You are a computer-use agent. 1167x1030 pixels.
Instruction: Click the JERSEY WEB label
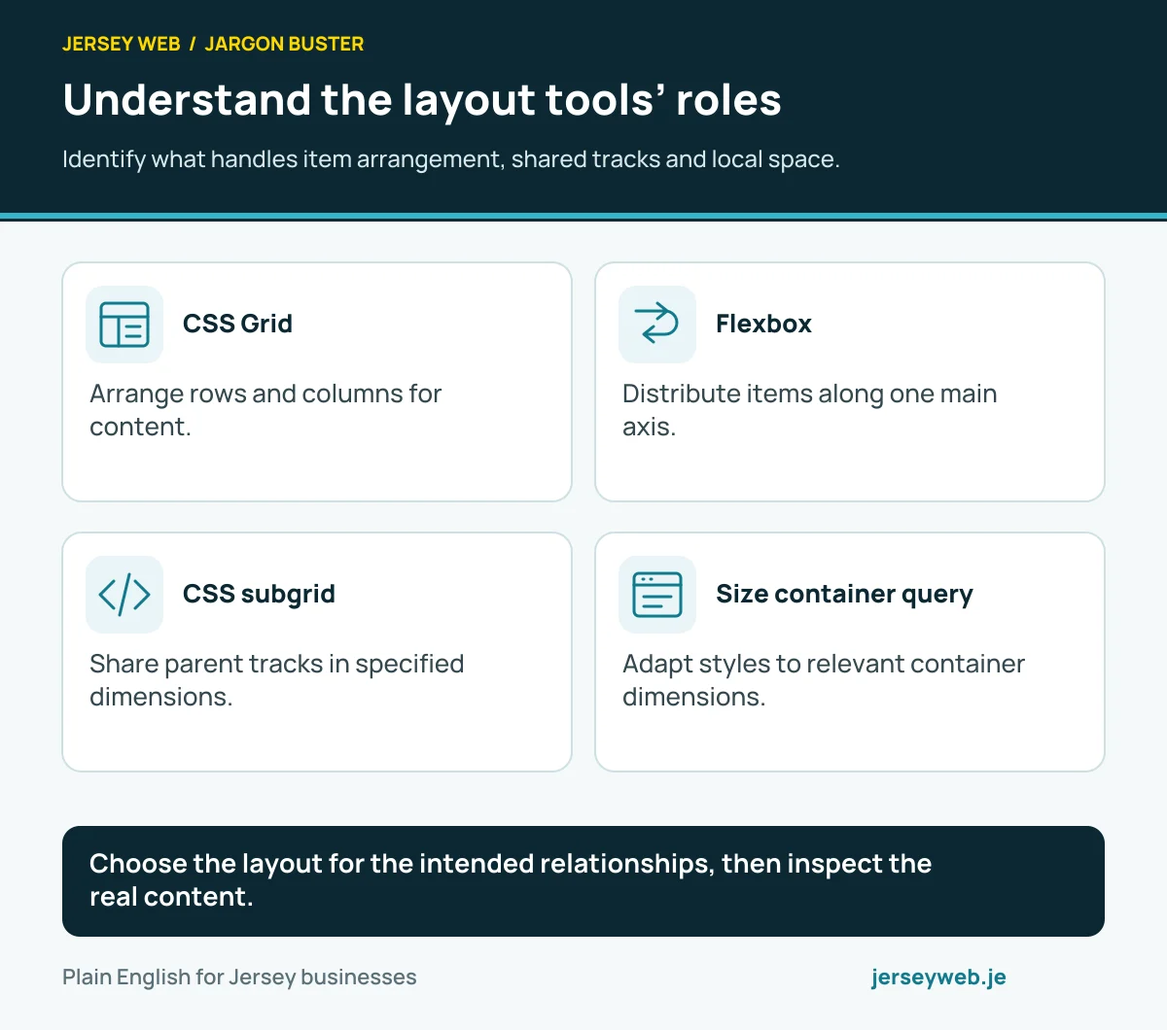click(122, 44)
